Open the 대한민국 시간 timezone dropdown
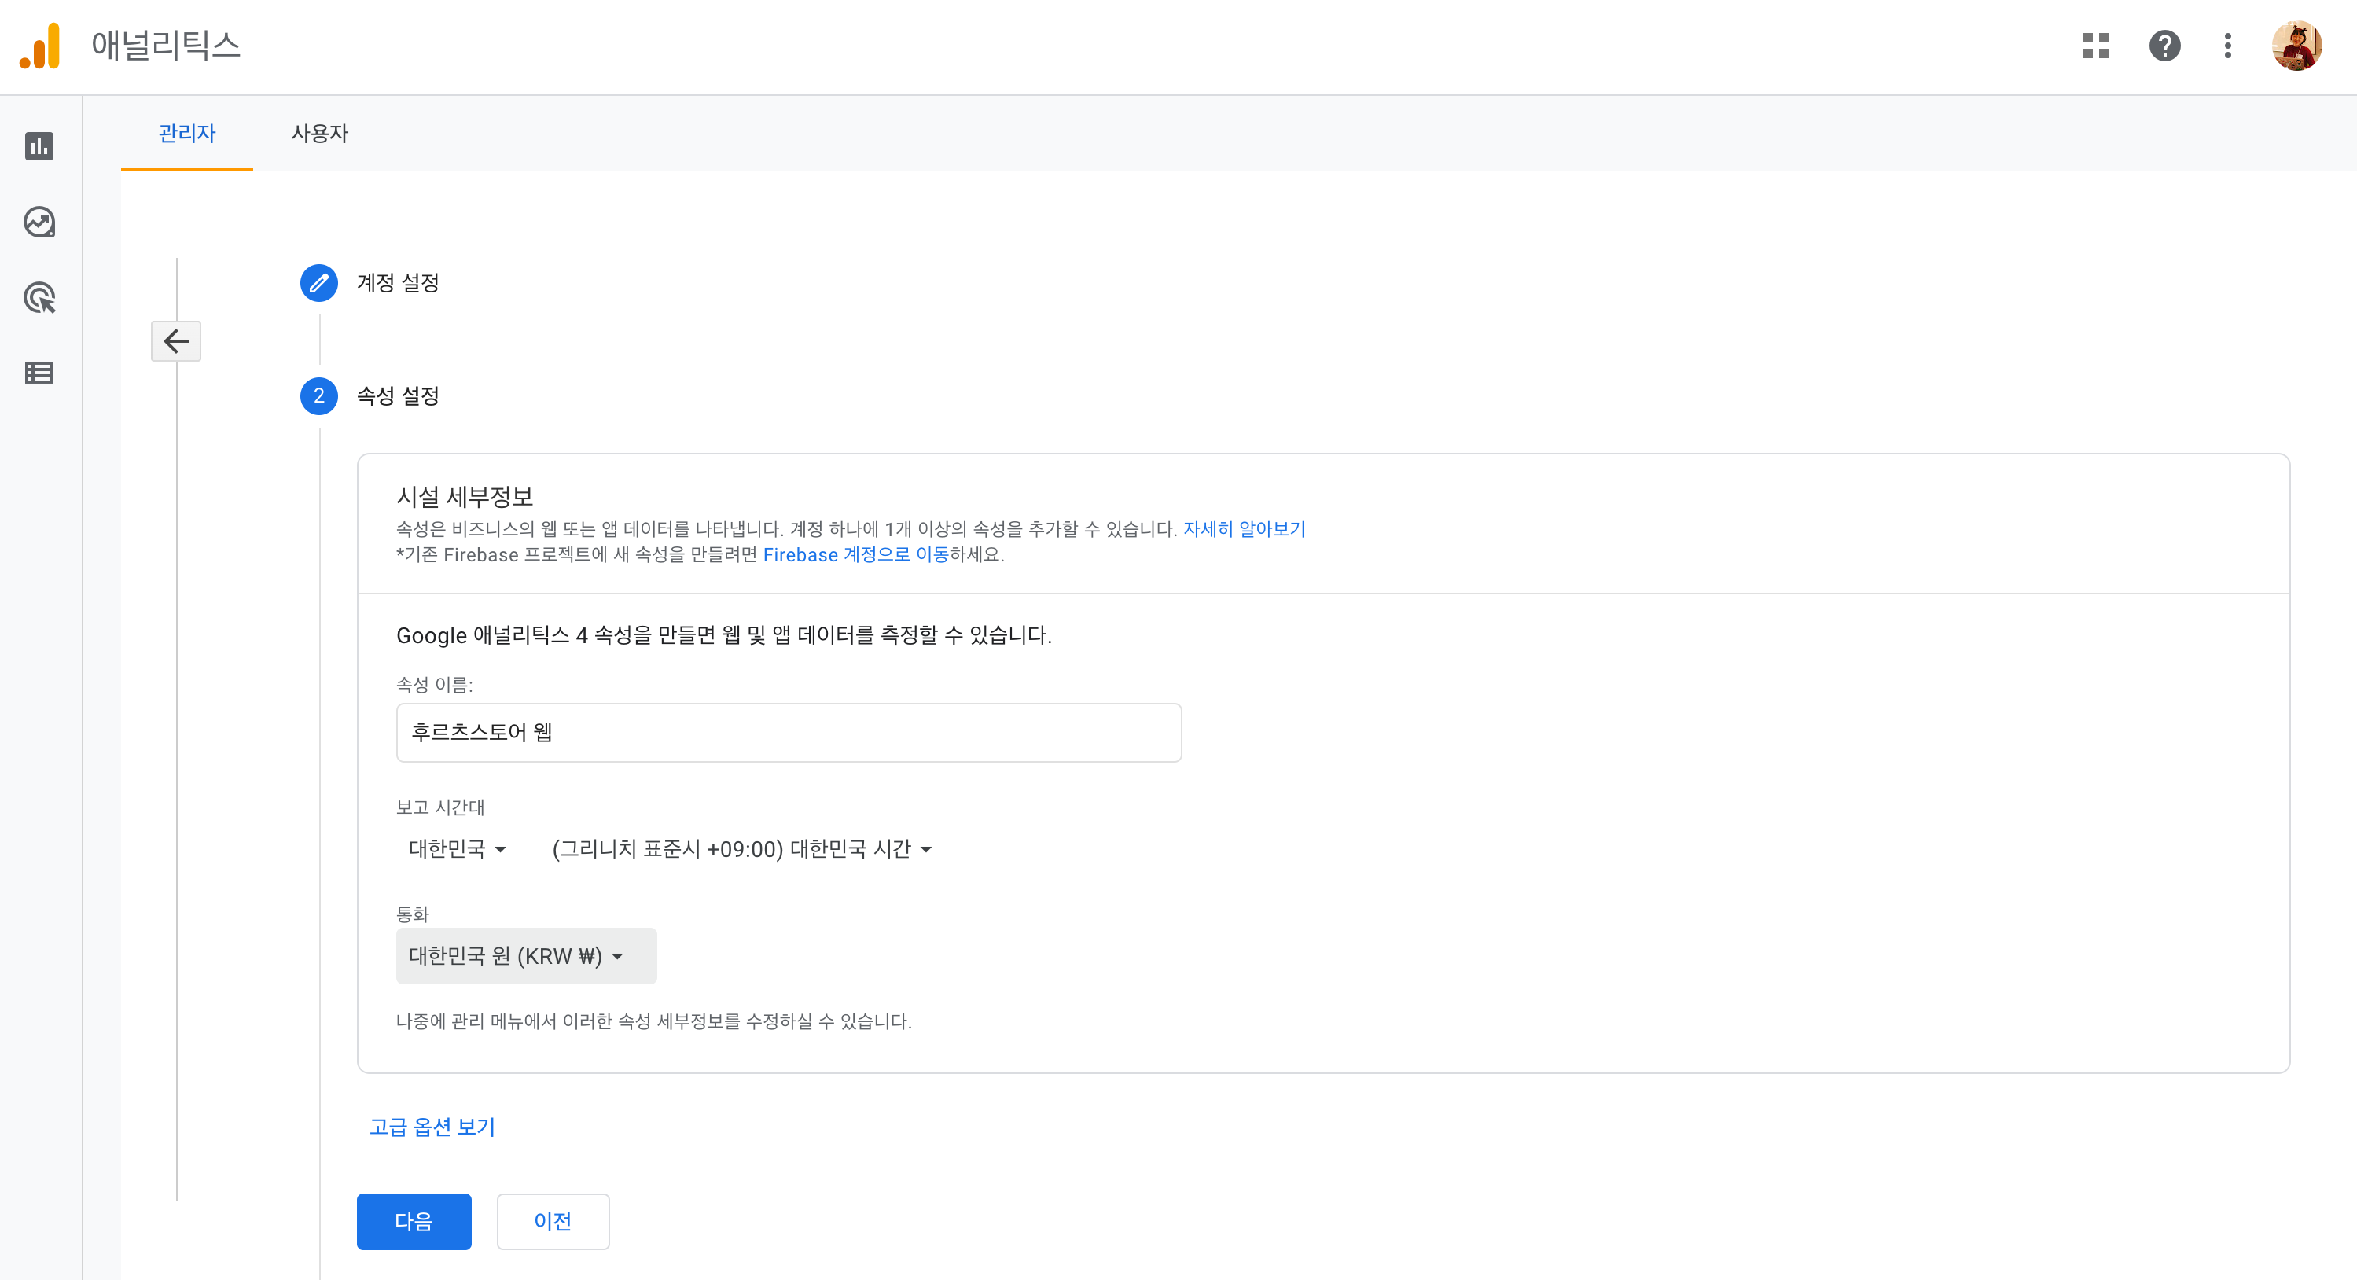Viewport: 2357px width, 1280px height. 742,849
